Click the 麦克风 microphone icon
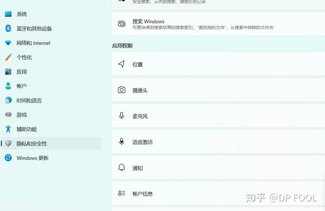325x211 pixels. [121, 116]
